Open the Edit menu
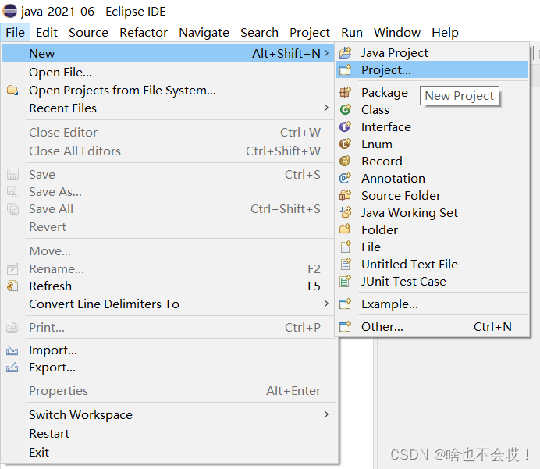This screenshot has height=469, width=540. [47, 32]
